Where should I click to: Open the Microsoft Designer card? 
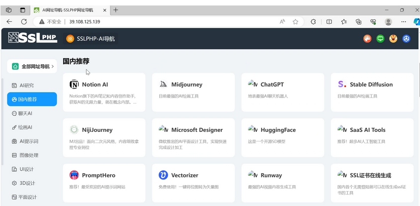(x=194, y=138)
